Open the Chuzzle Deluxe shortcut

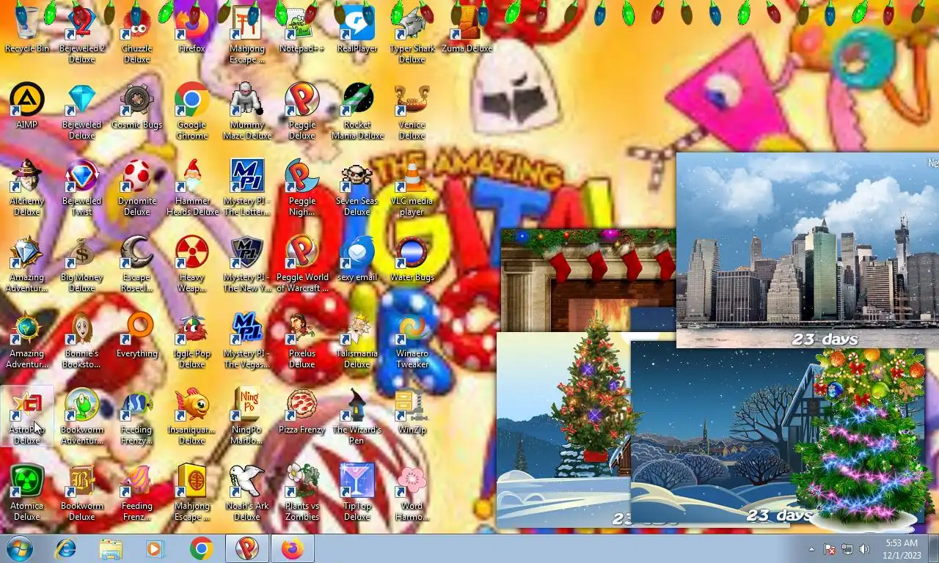(x=136, y=34)
